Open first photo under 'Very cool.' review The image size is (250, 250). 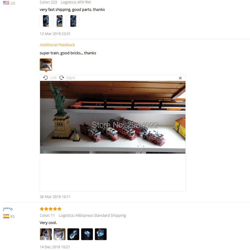46,234
